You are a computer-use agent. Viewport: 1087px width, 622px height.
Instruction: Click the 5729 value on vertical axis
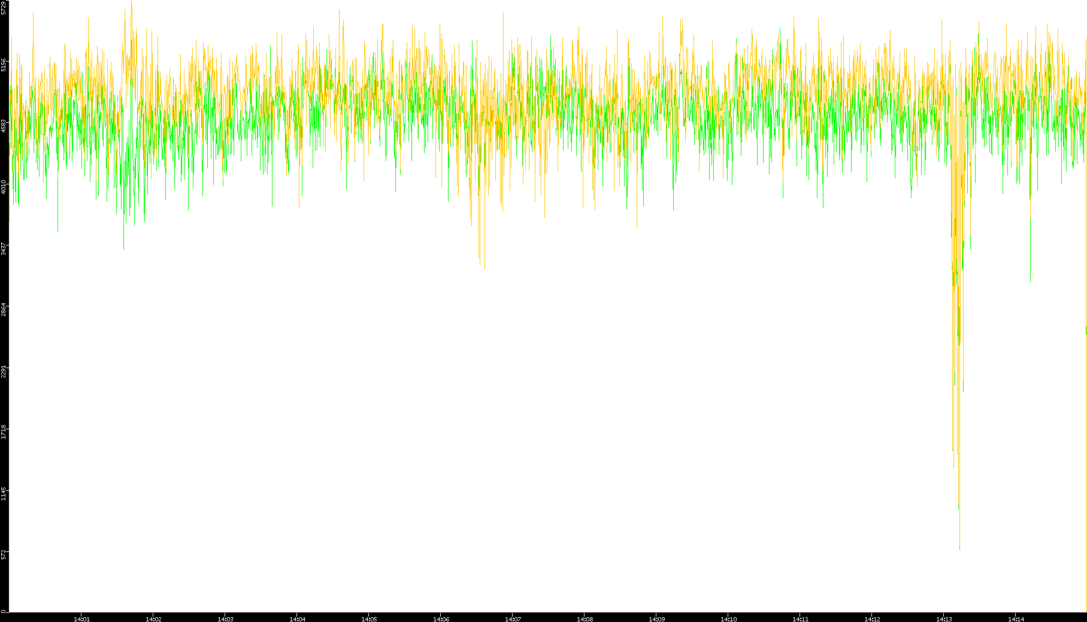pyautogui.click(x=4, y=7)
